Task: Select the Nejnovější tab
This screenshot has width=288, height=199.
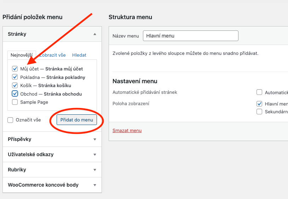Action: (x=22, y=55)
